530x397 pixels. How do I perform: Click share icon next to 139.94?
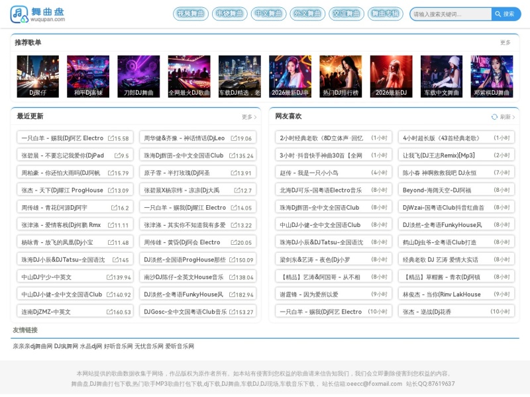(x=109, y=277)
